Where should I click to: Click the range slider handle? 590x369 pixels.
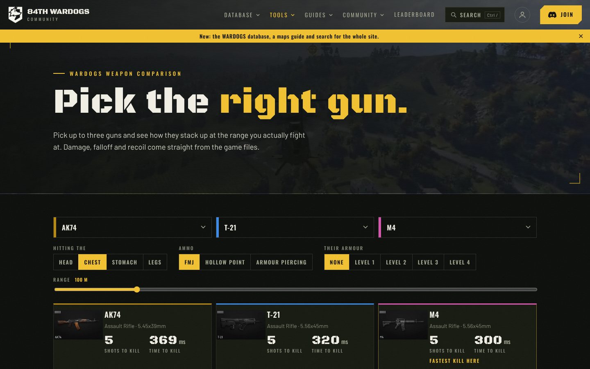click(x=137, y=289)
